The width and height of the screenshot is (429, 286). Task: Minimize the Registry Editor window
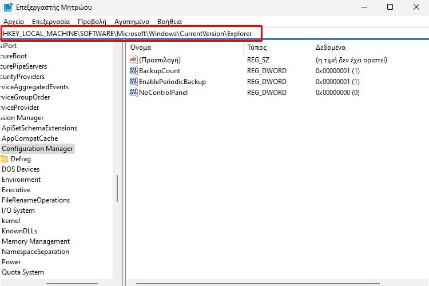364,7
